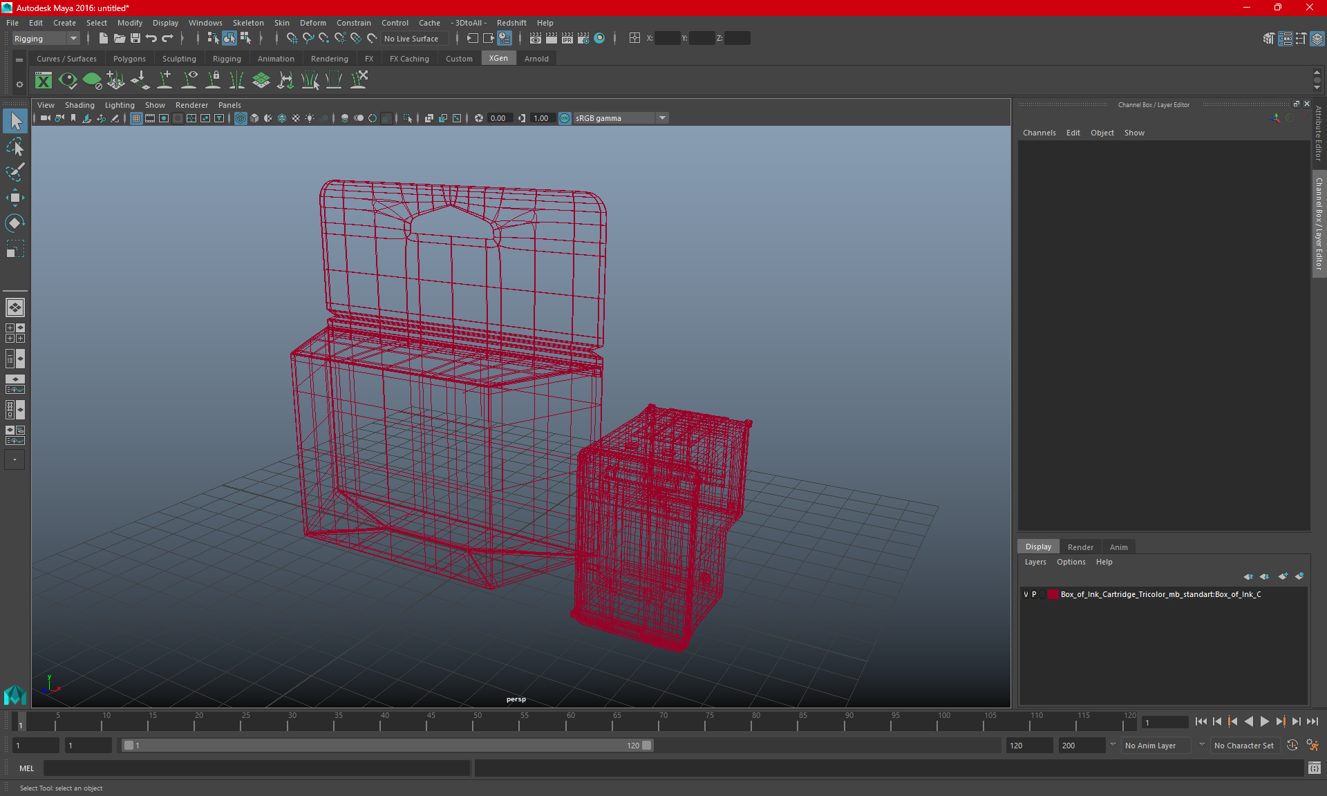Viewport: 1327px width, 796px height.
Task: Toggle viewport grid display icon
Action: click(x=136, y=118)
